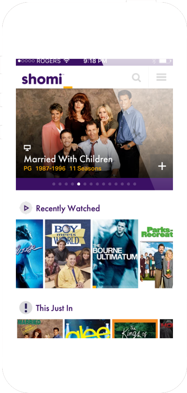Tap the Wi-Fi icon in the status bar
This screenshot has height=393, width=187.
click(x=67, y=61)
